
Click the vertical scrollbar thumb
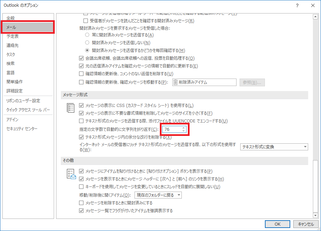click(315, 186)
